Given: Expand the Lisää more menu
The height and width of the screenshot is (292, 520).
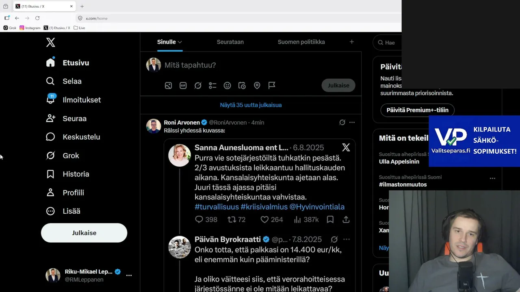Looking at the screenshot, I should point(63,211).
